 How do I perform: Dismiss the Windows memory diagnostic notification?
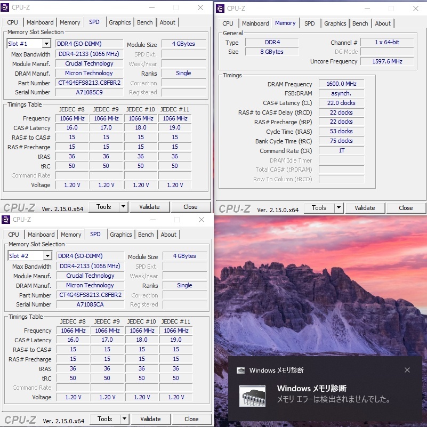(407, 370)
